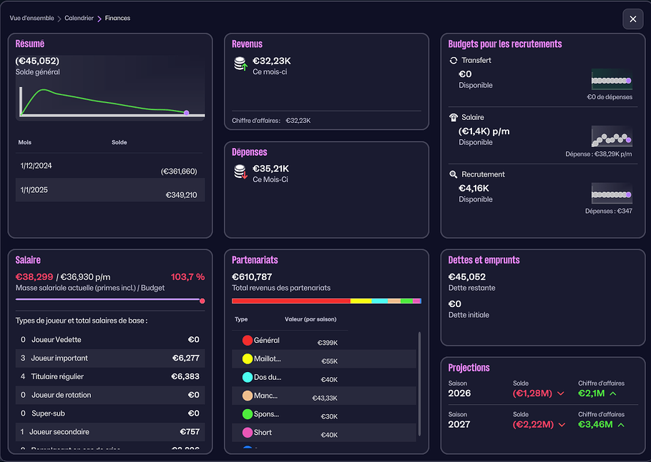Click the €399K Général value
Screen dimensions: 651x462
coord(328,343)
